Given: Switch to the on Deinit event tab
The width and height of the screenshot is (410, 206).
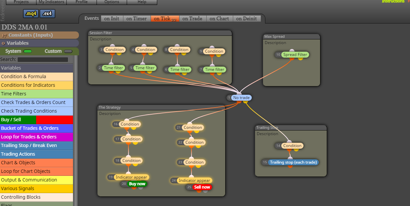Looking at the screenshot, I should coord(246,19).
